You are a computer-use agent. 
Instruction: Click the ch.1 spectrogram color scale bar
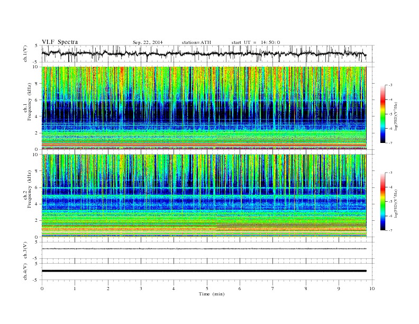coord(382,114)
